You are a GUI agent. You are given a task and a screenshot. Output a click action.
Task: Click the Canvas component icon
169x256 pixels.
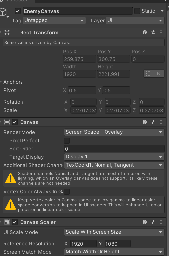pyautogui.click(x=7, y=122)
